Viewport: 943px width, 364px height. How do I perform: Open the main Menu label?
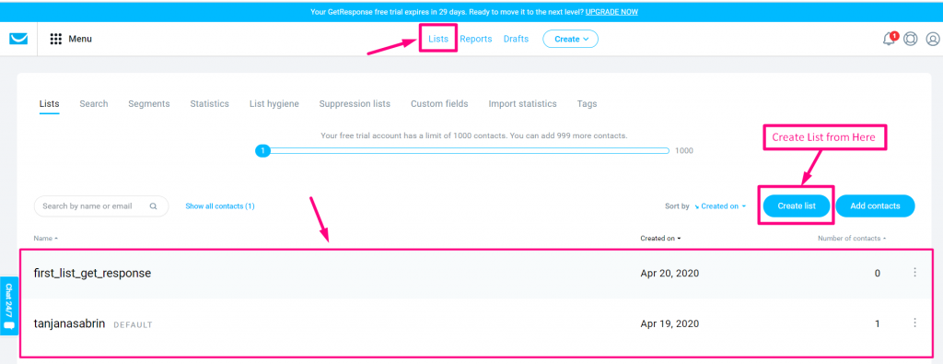80,39
